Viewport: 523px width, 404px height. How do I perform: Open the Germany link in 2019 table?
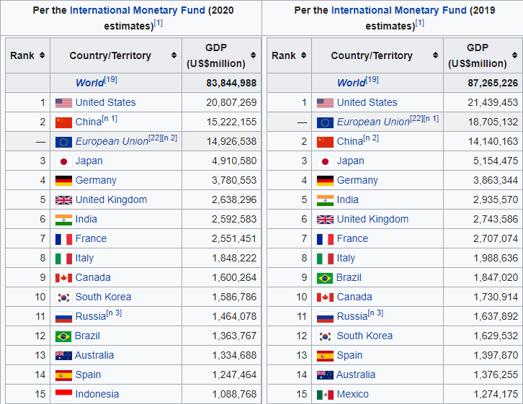pos(357,181)
